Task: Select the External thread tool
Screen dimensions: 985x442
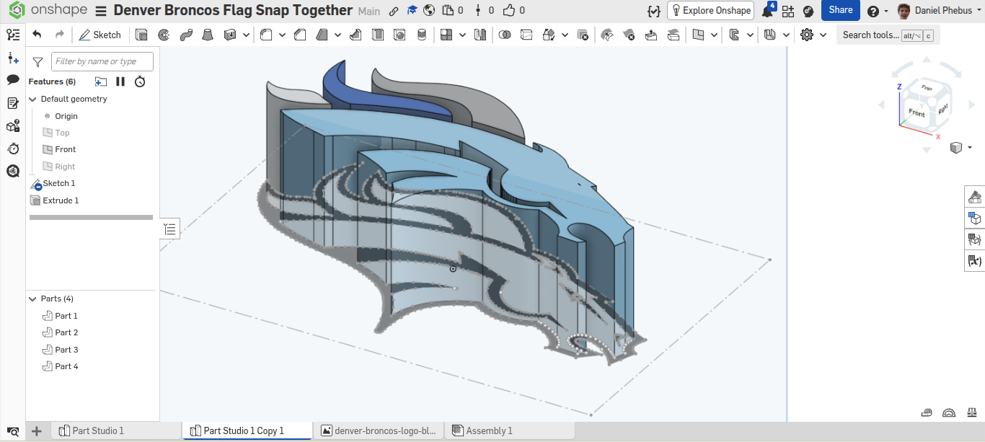Action: pos(421,35)
